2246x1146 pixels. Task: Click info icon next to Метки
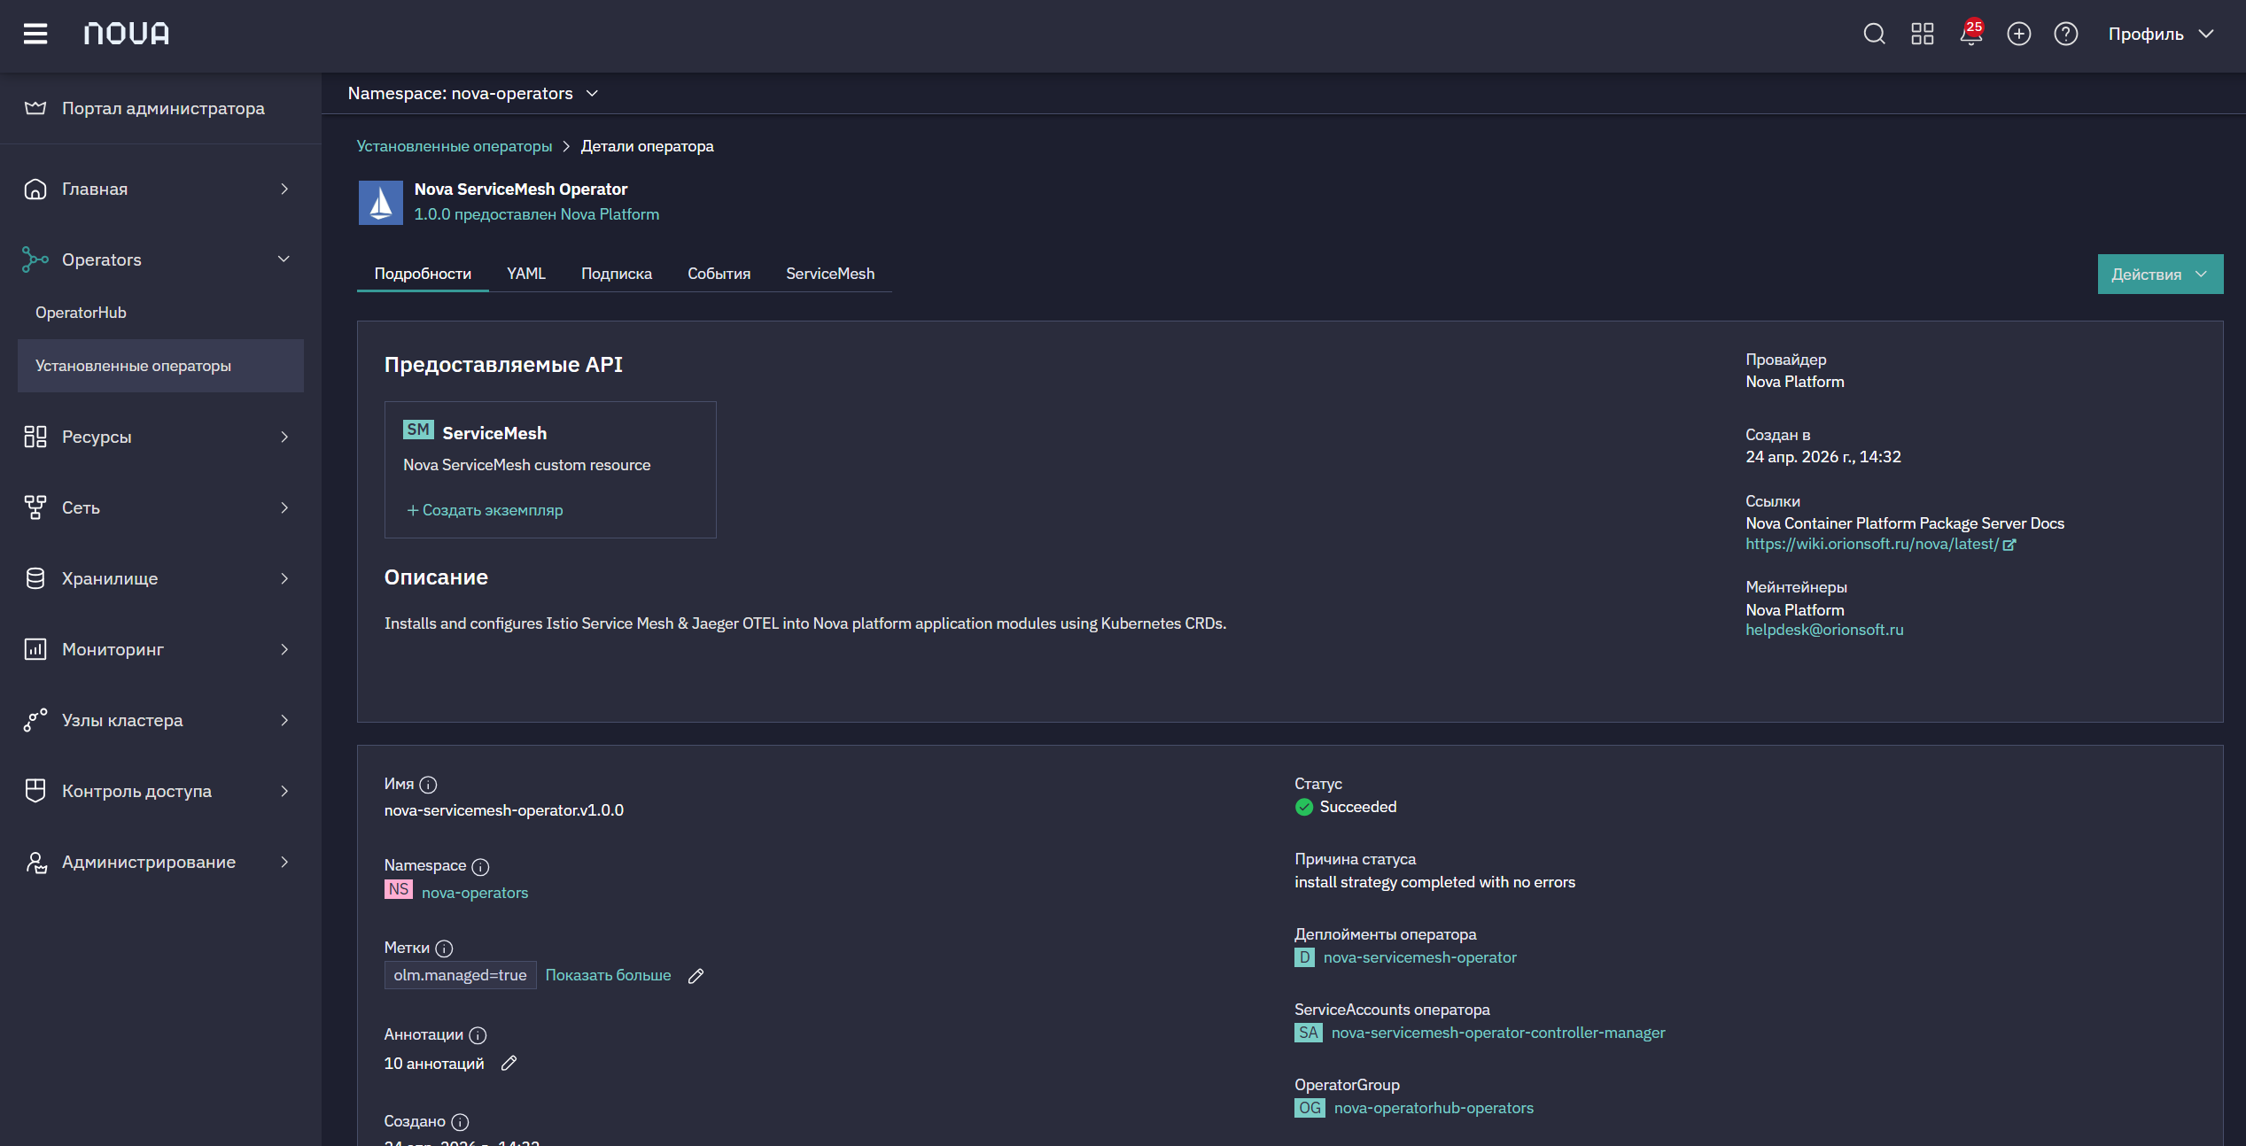[x=444, y=949]
